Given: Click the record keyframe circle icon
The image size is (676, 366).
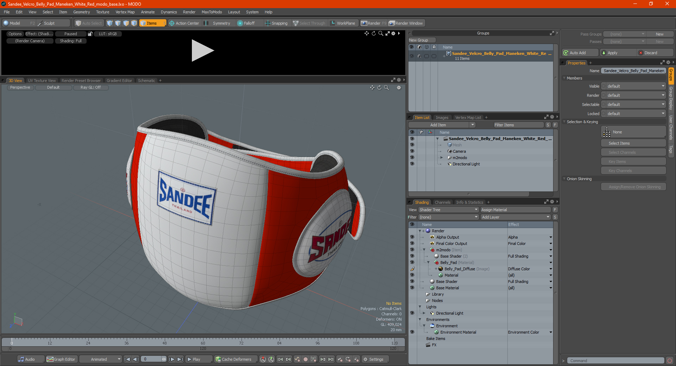Looking at the screenshot, I should point(306,359).
